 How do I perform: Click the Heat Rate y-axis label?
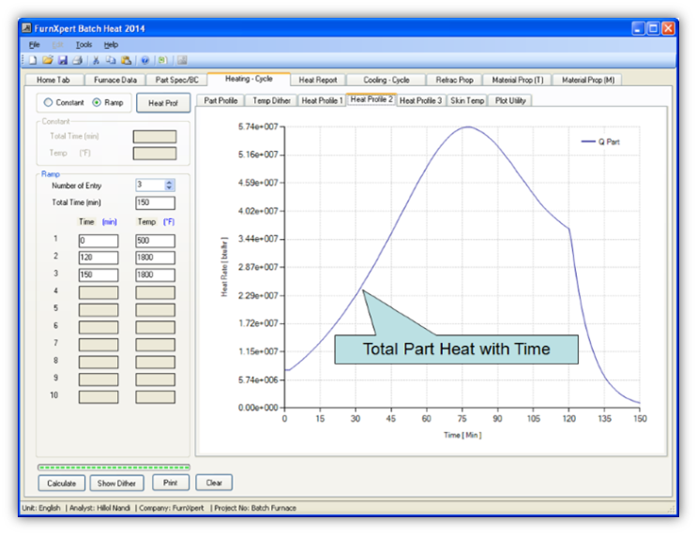pos(224,267)
